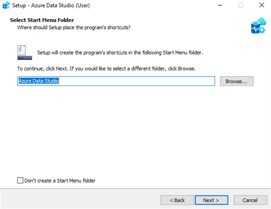The image size is (271, 209).
Task: Click the Start Menu folder checklist icon
Action: click(x=24, y=53)
